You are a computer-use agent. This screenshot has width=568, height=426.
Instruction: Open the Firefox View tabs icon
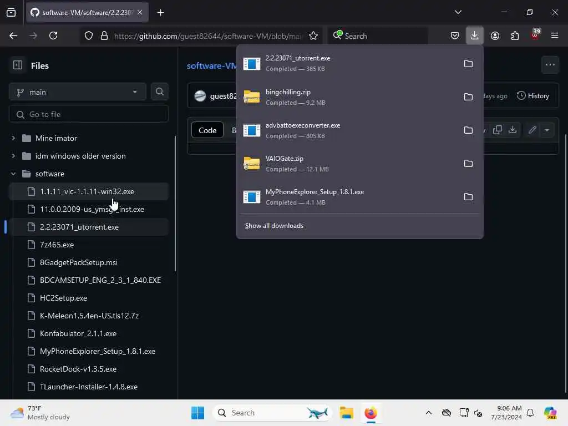(11, 12)
